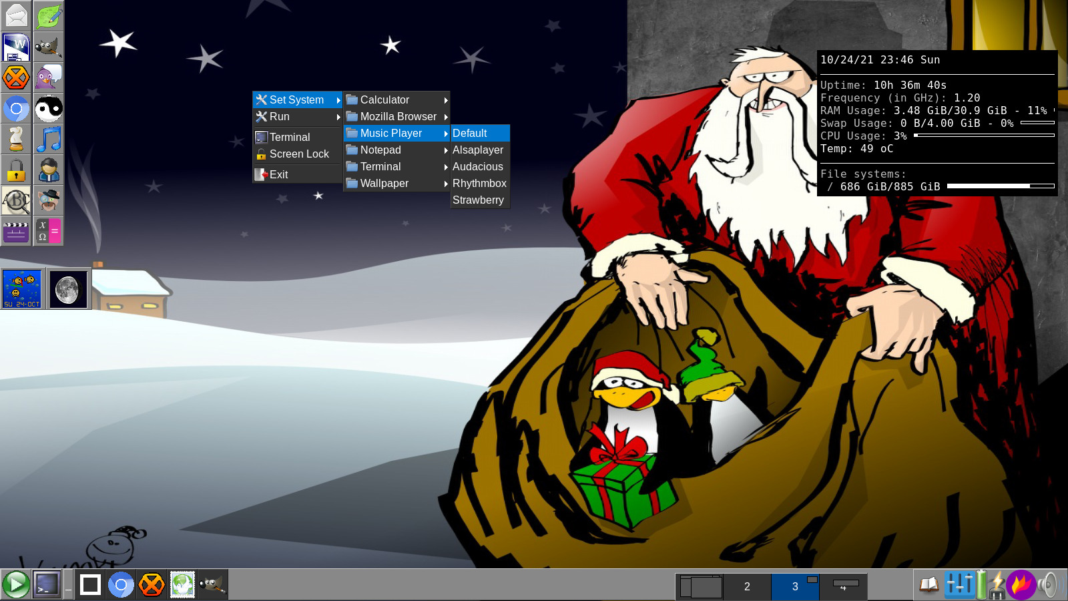
Task: Open the audio mixer tray icon
Action: click(959, 585)
